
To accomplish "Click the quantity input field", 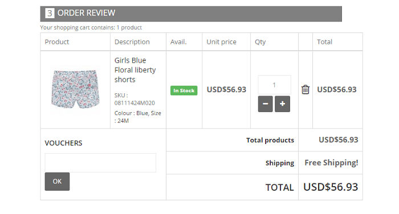I will tap(274, 85).
